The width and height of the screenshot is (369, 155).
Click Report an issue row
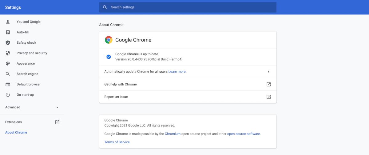pos(188,97)
